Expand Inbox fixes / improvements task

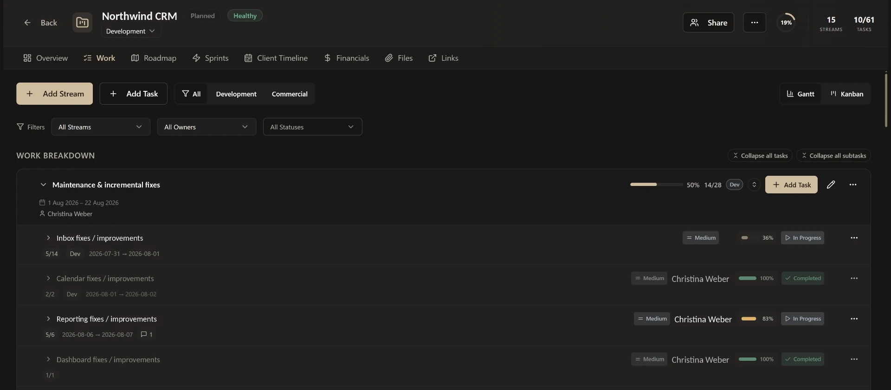tap(48, 238)
